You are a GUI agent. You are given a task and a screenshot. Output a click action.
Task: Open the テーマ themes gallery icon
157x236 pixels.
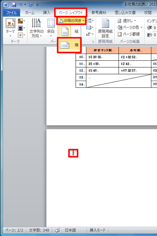click(10, 27)
